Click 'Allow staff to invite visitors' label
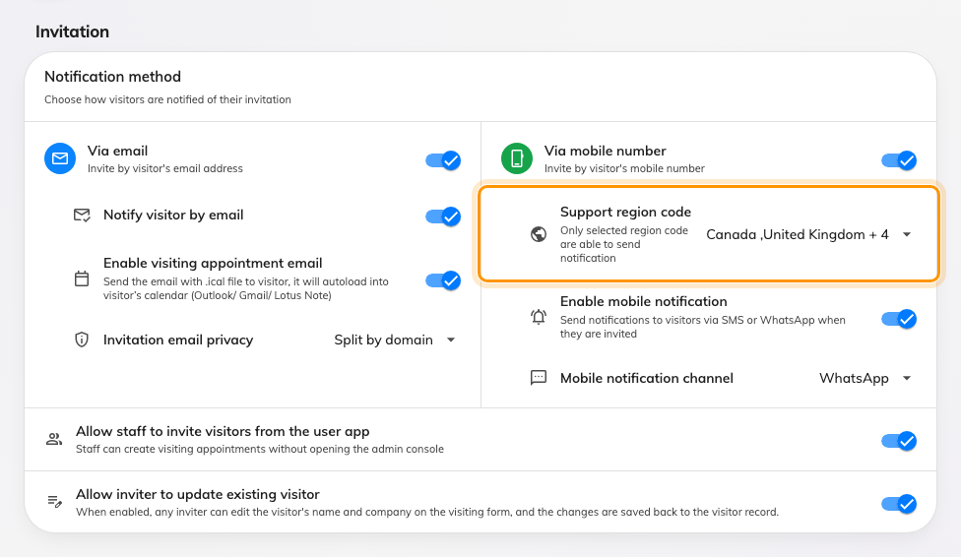Image resolution: width=961 pixels, height=557 pixels. click(x=223, y=431)
